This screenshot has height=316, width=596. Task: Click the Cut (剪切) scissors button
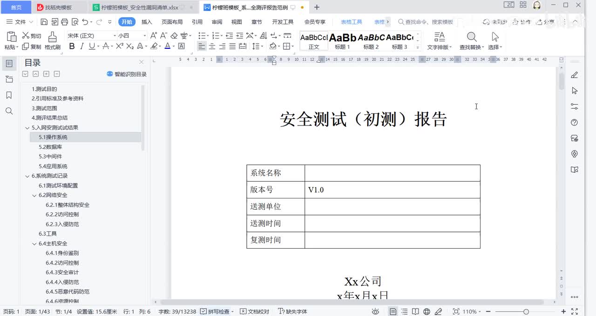pyautogui.click(x=32, y=36)
